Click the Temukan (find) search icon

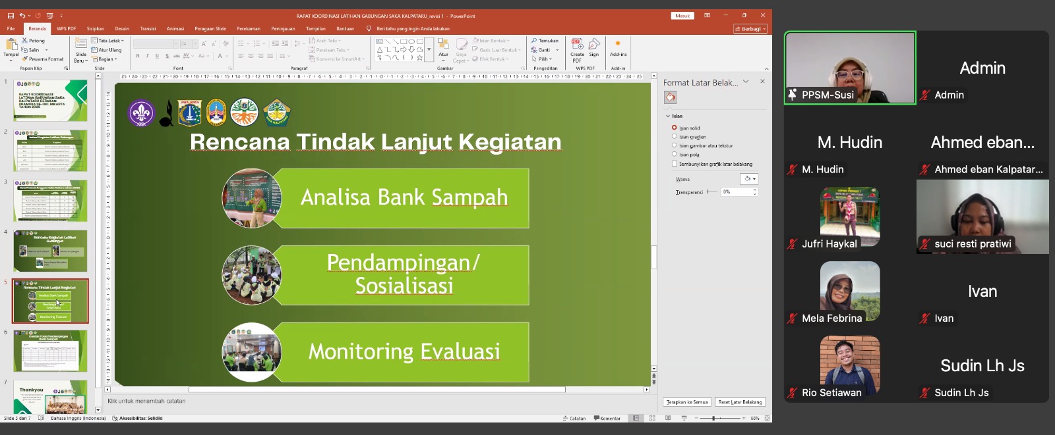[534, 41]
